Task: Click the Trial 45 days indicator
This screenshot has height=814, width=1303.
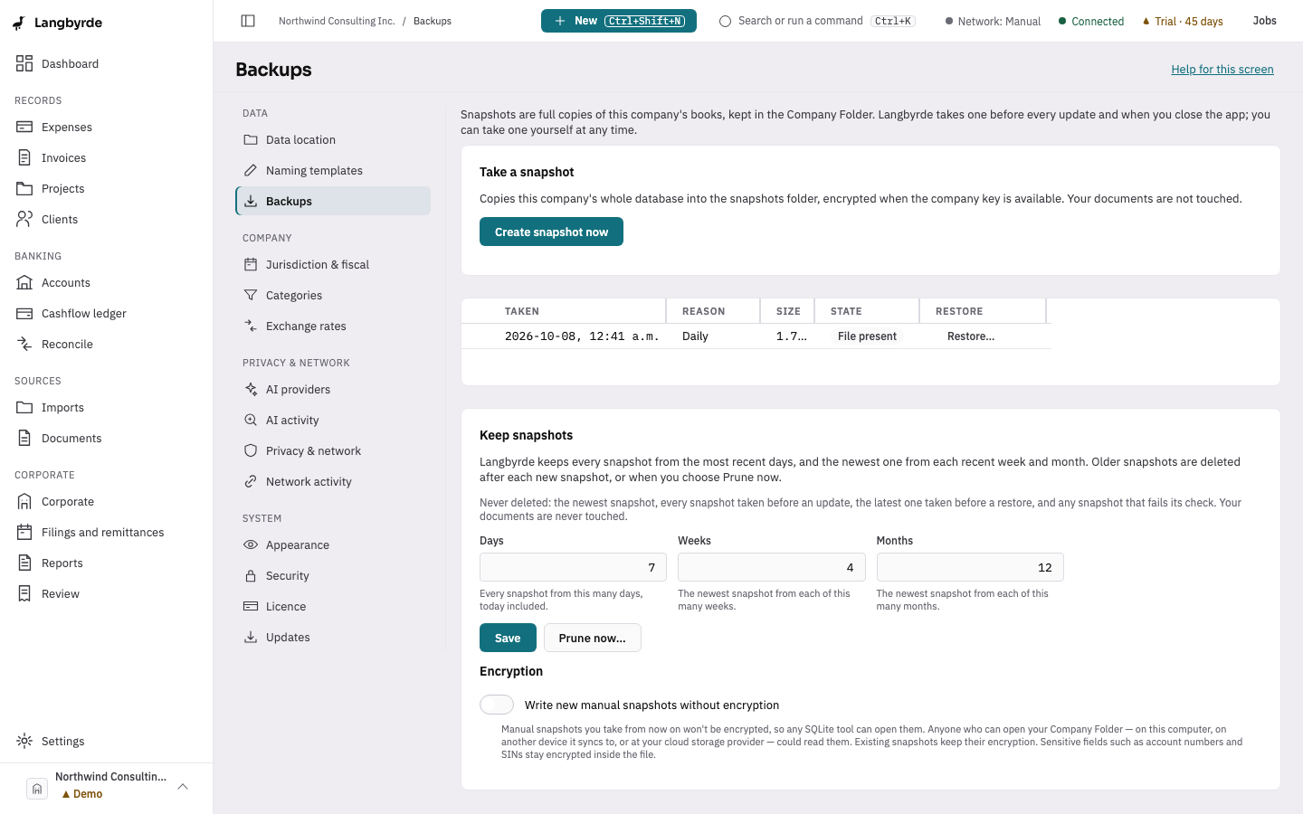Action: tap(1182, 21)
